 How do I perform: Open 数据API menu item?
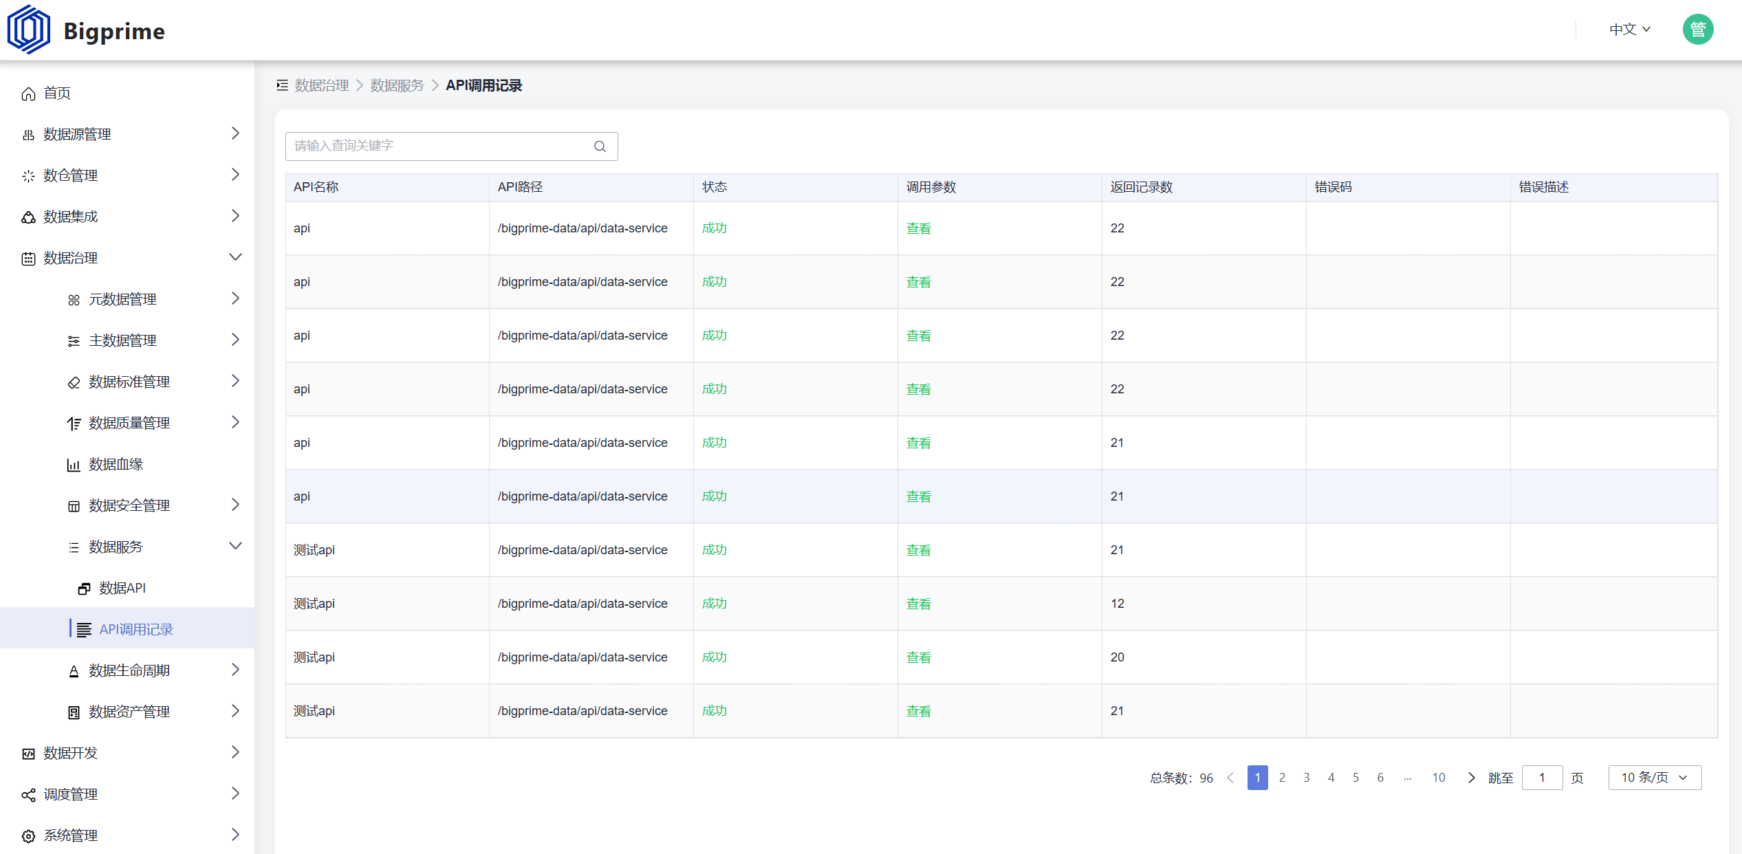[x=127, y=589]
